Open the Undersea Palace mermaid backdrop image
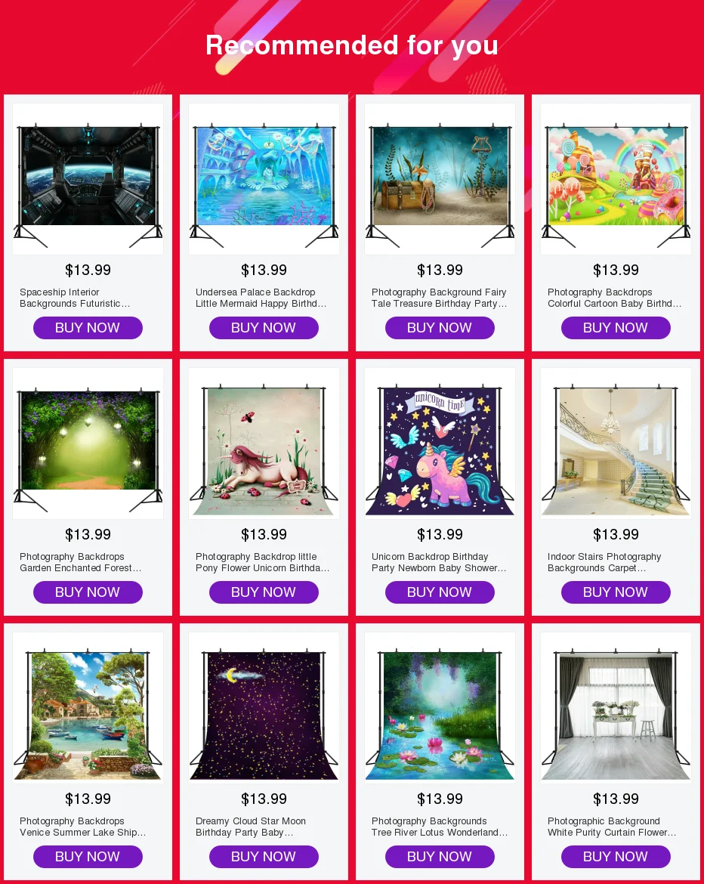The image size is (704, 884). coord(264,179)
